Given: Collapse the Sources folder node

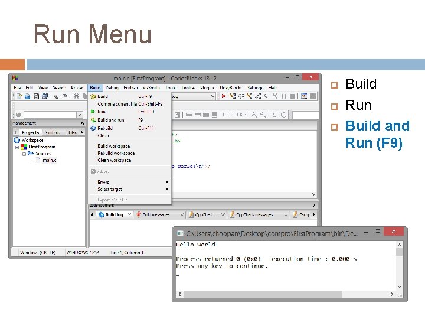Looking at the screenshot, I should [x=24, y=154].
